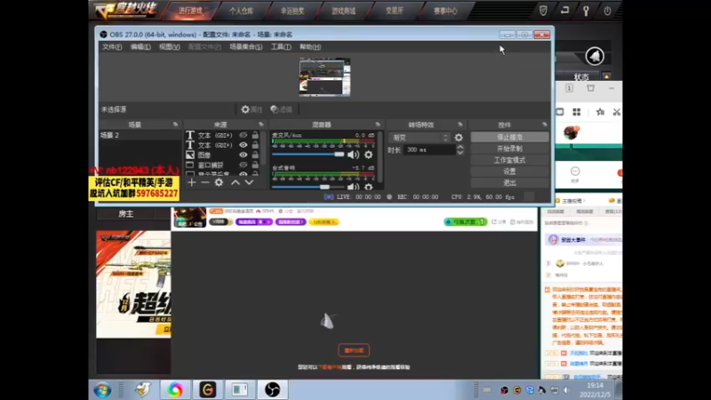711x400 pixels.
Task: Open the 视图(V) menu
Action: 169,47
